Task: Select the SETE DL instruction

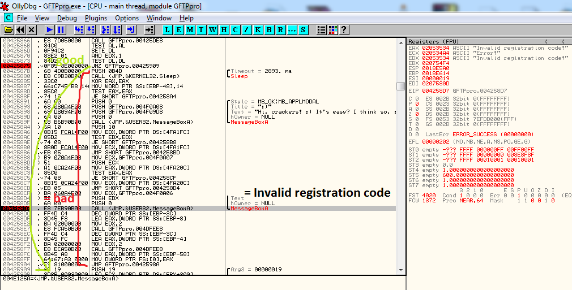Action: coord(103,51)
